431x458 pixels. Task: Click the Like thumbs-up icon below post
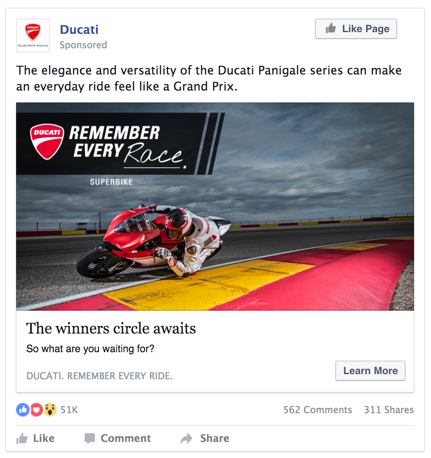point(22,439)
